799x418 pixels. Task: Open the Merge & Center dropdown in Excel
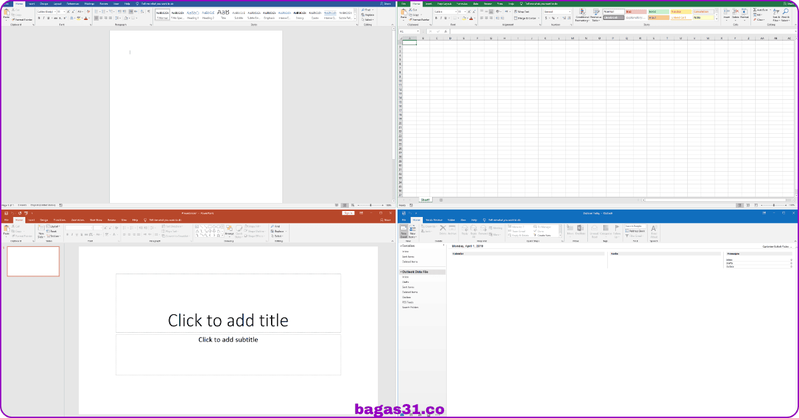click(x=539, y=18)
